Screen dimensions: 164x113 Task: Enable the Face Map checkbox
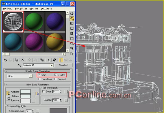pos(39,79)
